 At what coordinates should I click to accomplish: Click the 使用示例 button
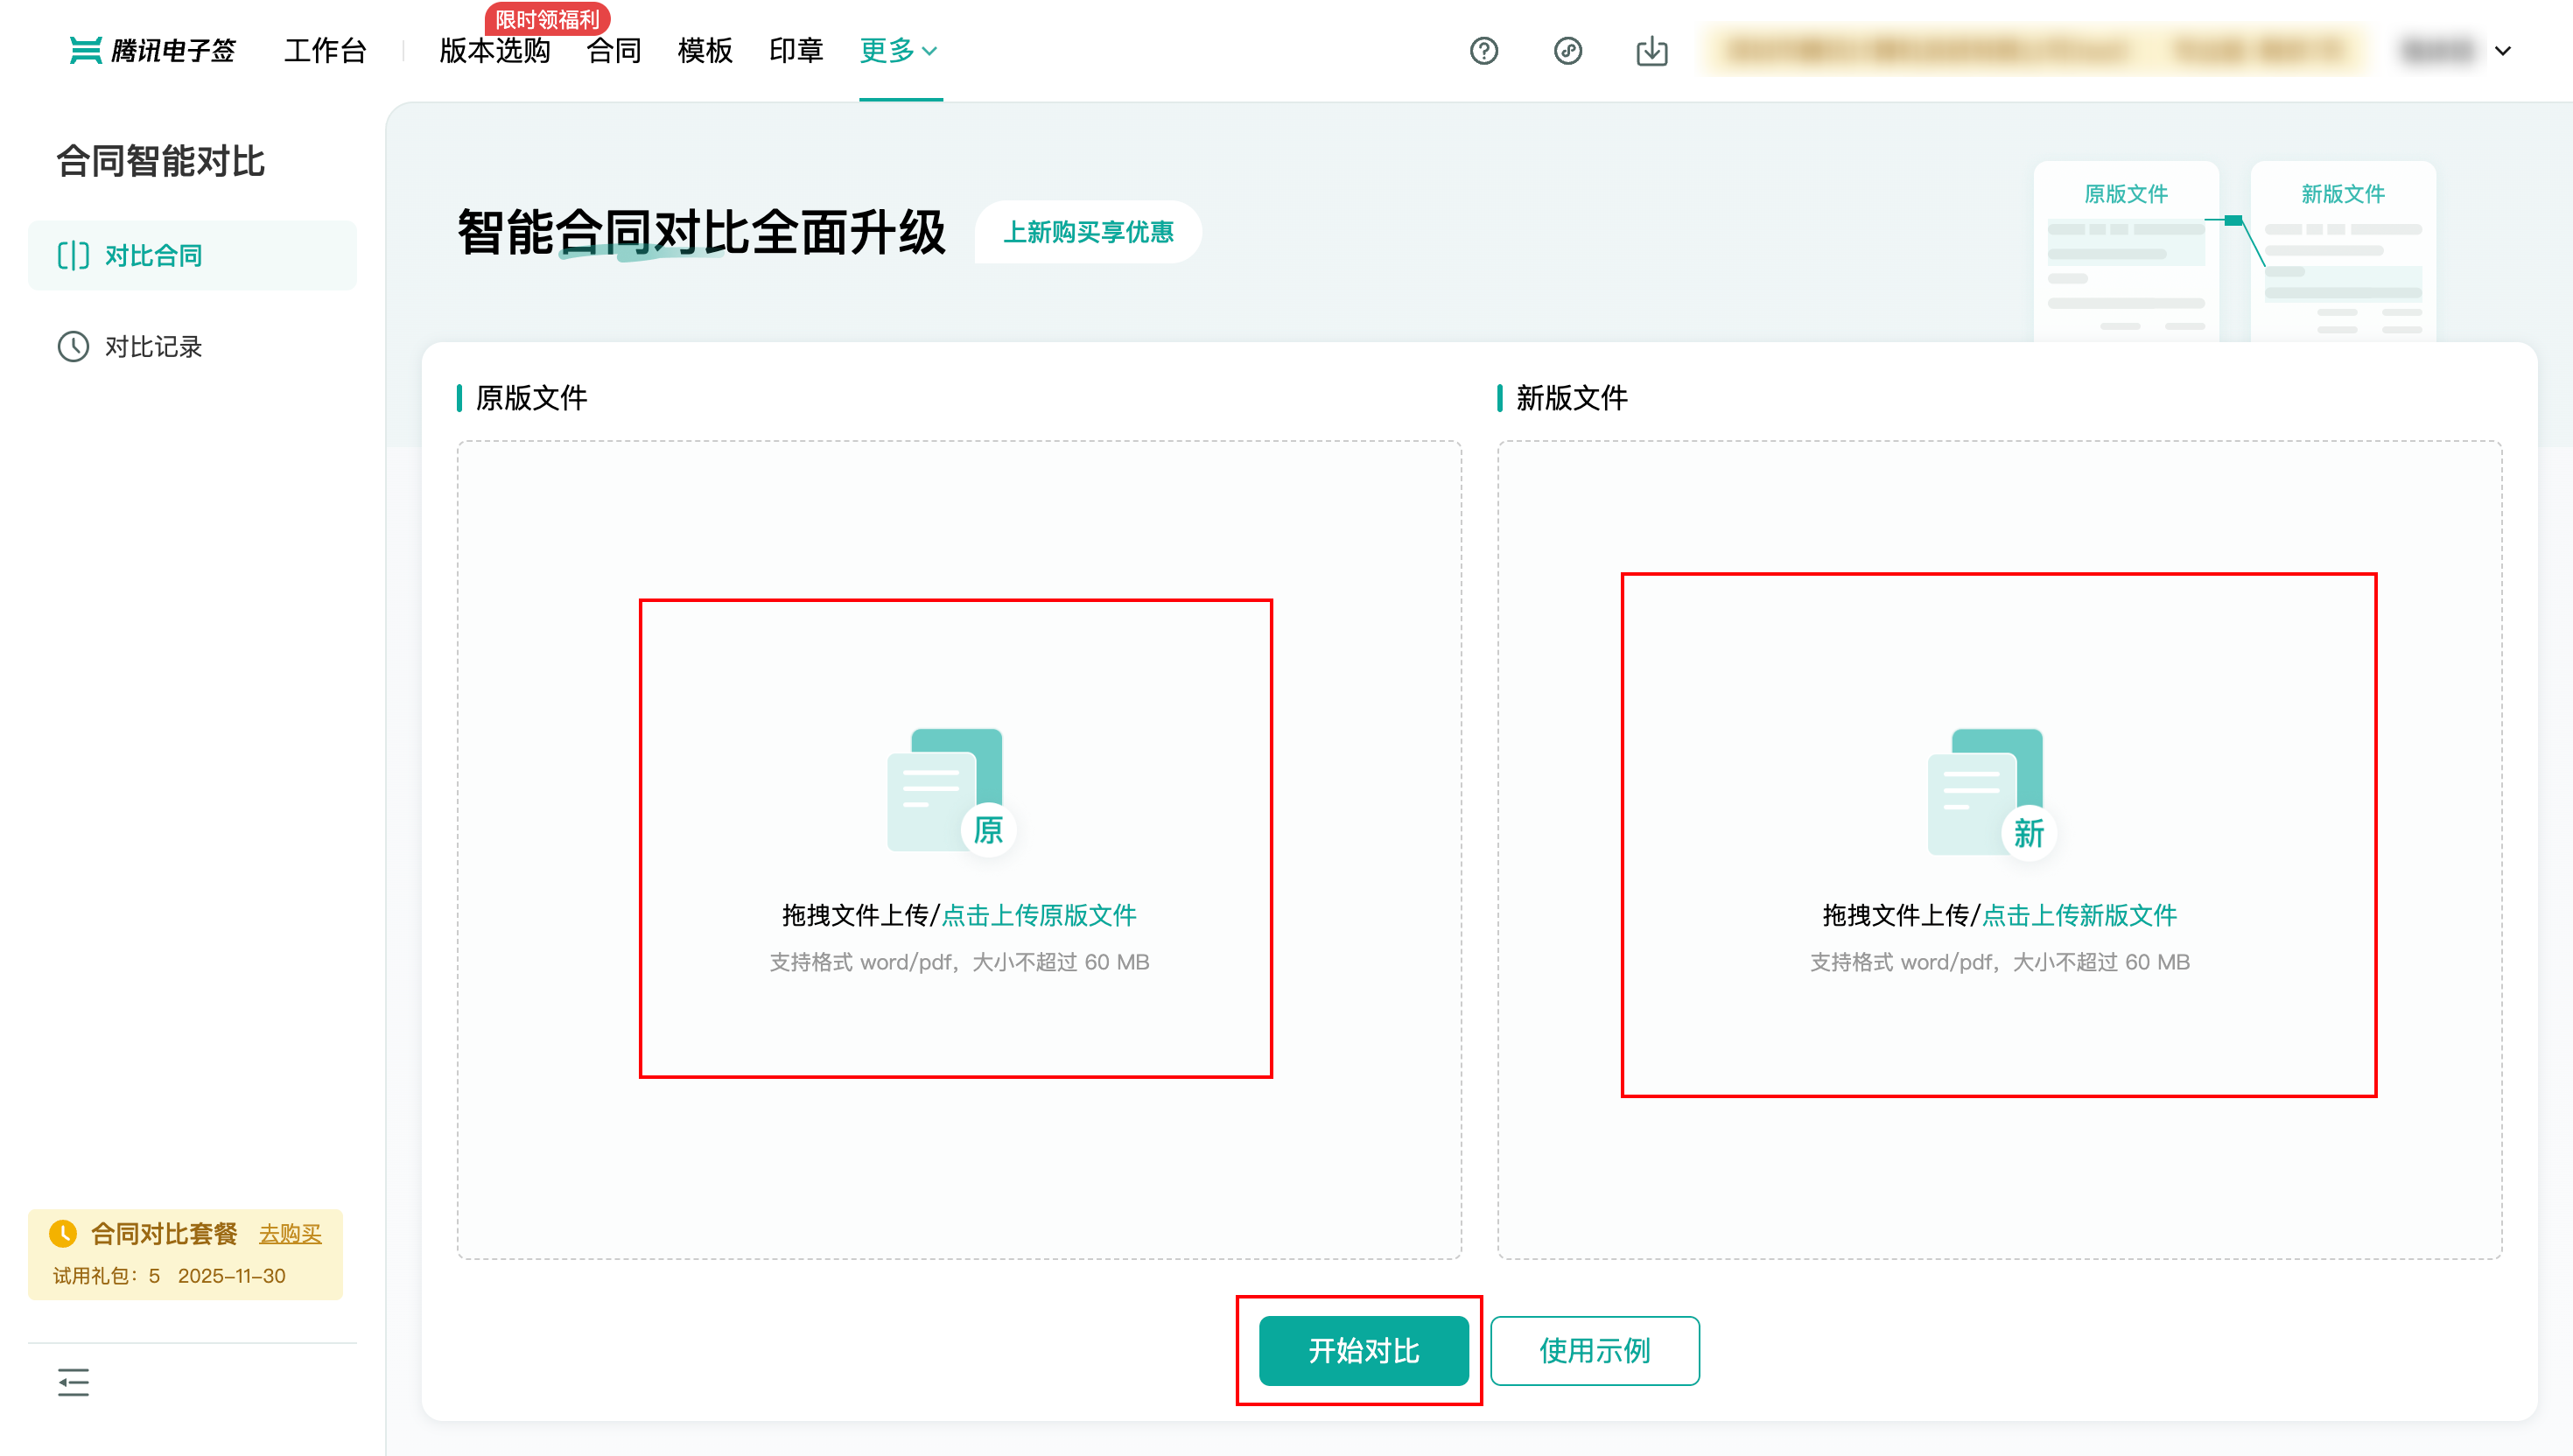pos(1594,1351)
